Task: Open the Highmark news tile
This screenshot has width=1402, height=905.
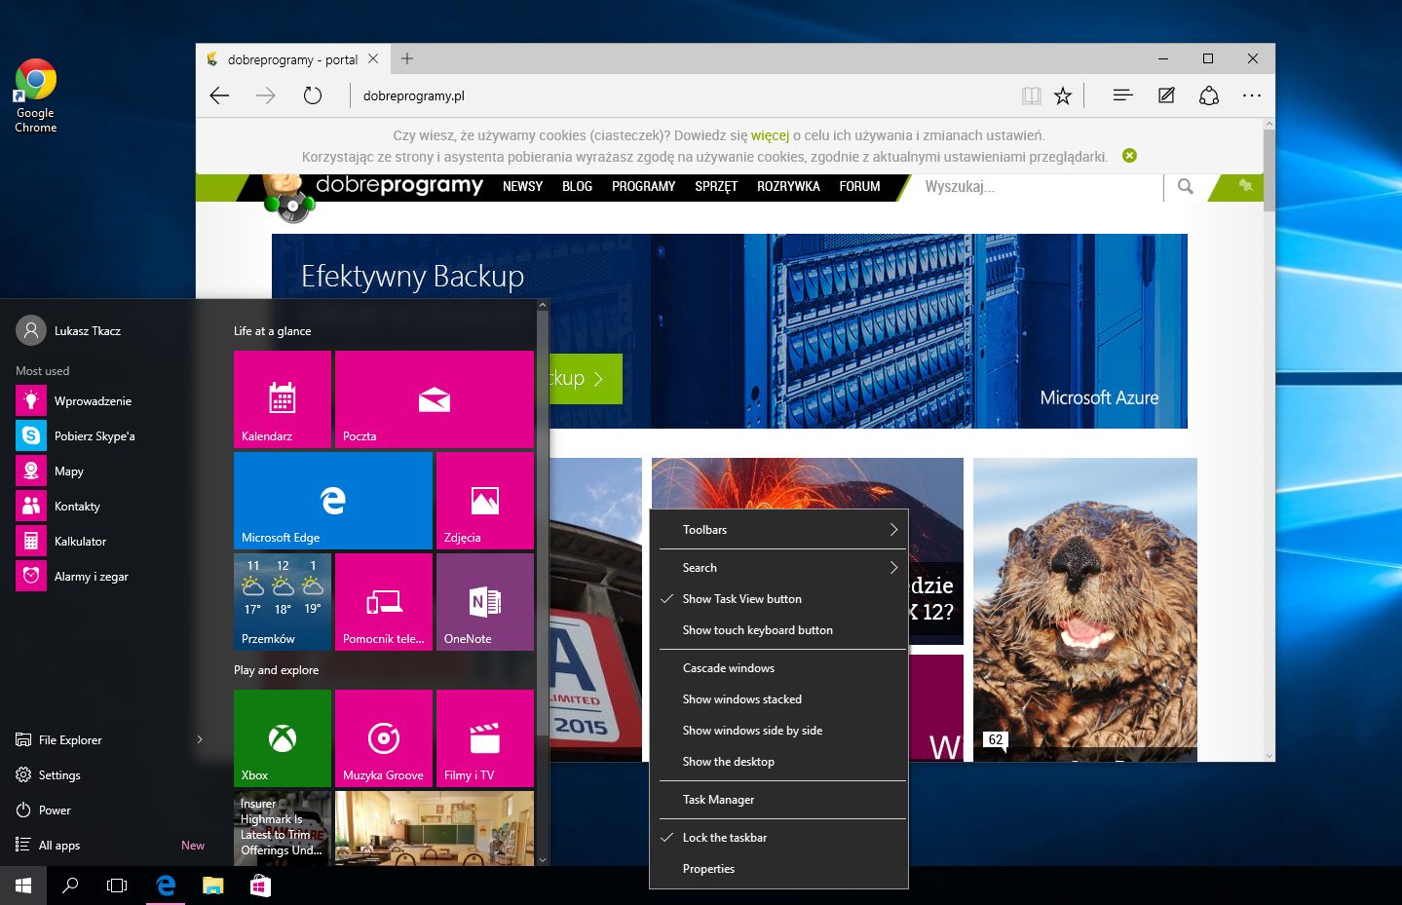Action: point(283,828)
